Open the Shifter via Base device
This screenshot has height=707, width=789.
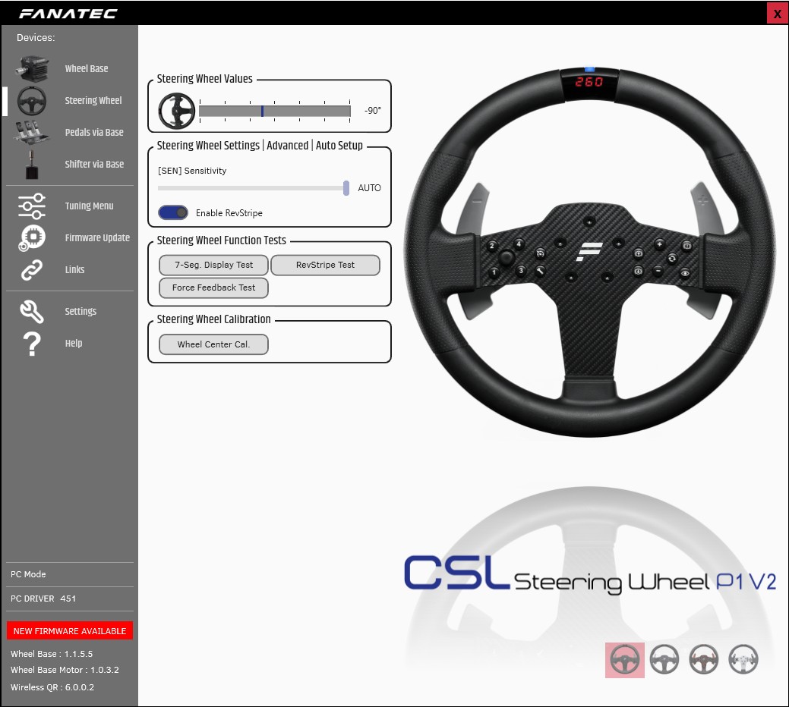click(x=31, y=164)
